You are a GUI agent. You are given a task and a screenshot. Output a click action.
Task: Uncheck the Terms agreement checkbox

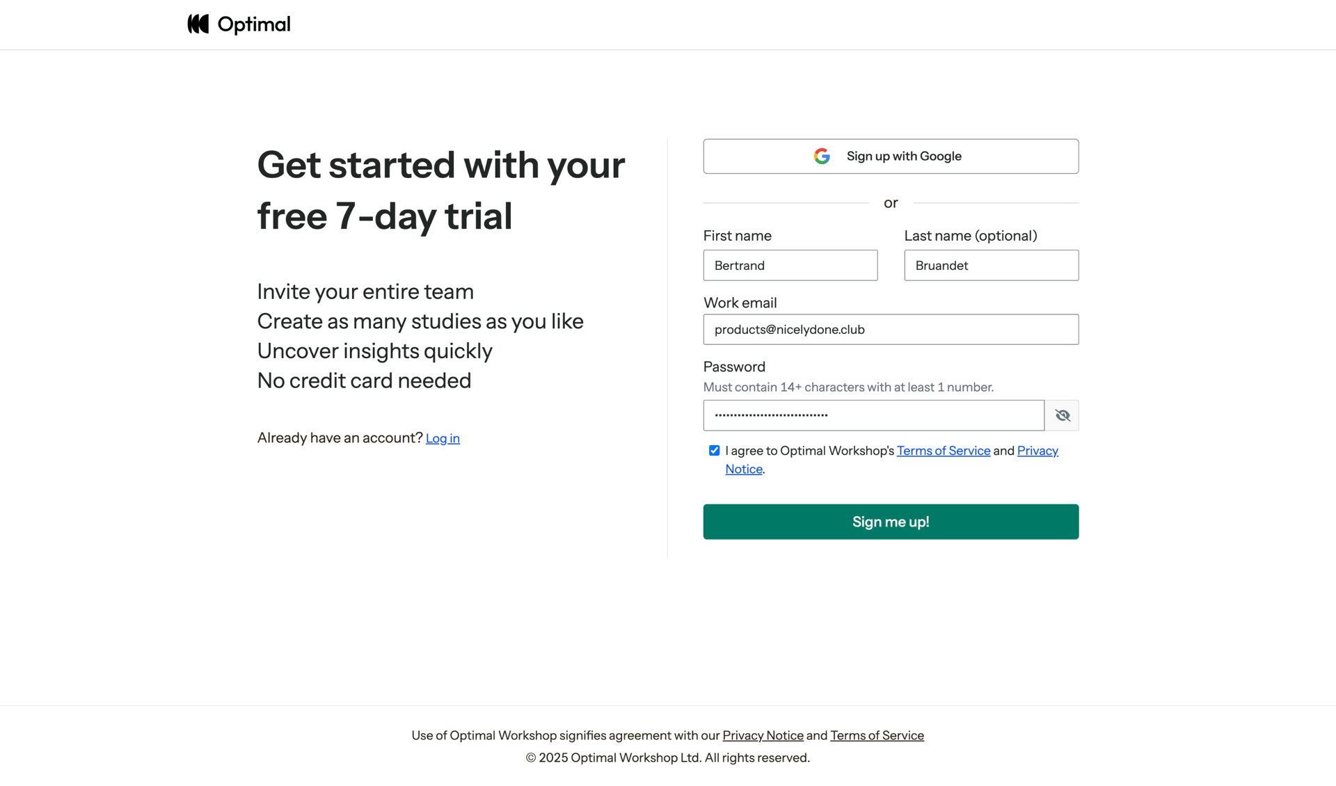pos(714,451)
